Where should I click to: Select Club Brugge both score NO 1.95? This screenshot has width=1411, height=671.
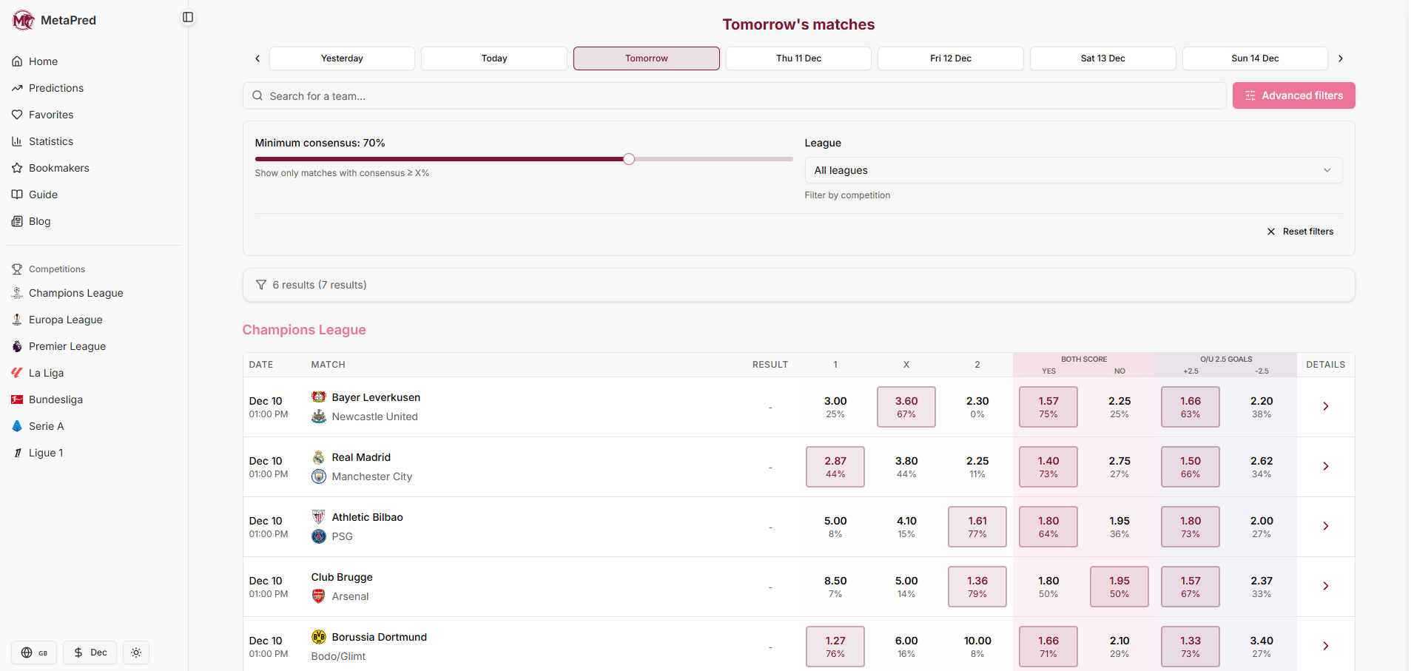(x=1119, y=587)
